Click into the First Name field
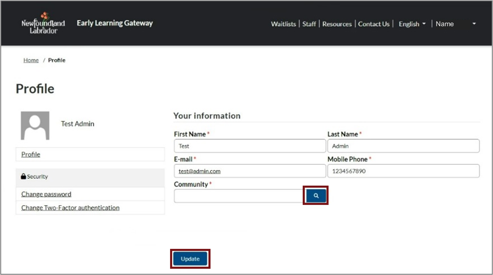493x275 pixels. [x=250, y=146]
